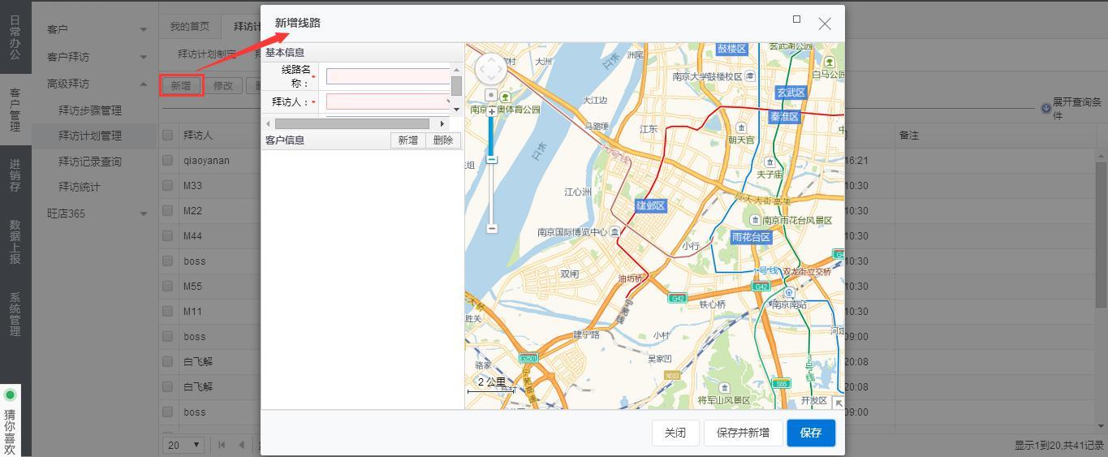Collapse the 高级拜访 sidebar section

[x=143, y=84]
